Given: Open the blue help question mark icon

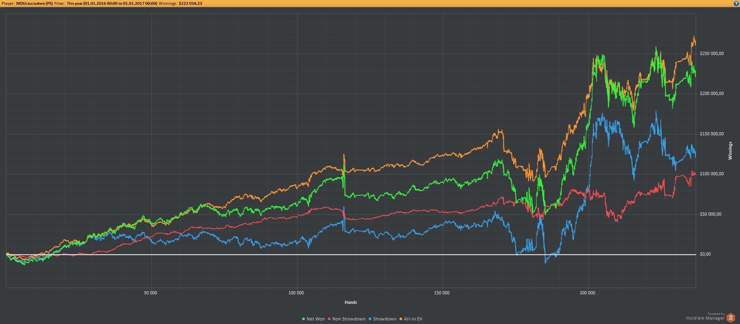Looking at the screenshot, I should coord(736,3).
